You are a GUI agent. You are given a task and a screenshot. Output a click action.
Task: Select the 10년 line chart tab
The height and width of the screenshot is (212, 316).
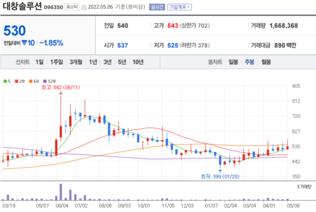pos(138,62)
